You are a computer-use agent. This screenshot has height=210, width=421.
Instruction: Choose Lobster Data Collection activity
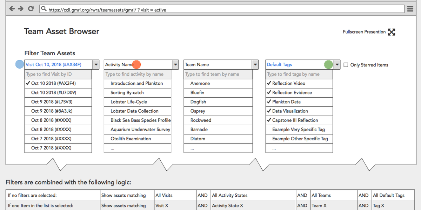(x=138, y=111)
